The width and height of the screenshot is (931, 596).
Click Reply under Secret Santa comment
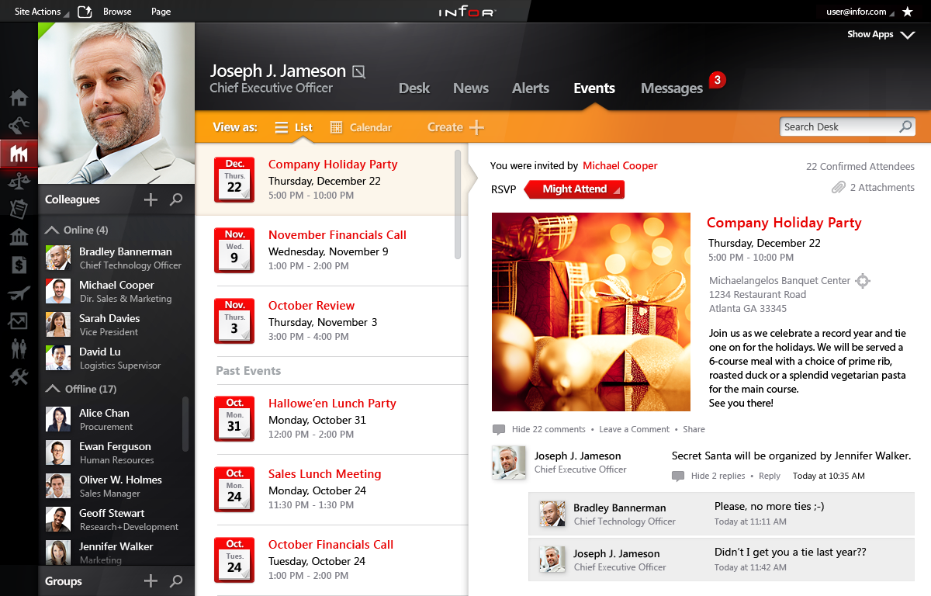[770, 476]
